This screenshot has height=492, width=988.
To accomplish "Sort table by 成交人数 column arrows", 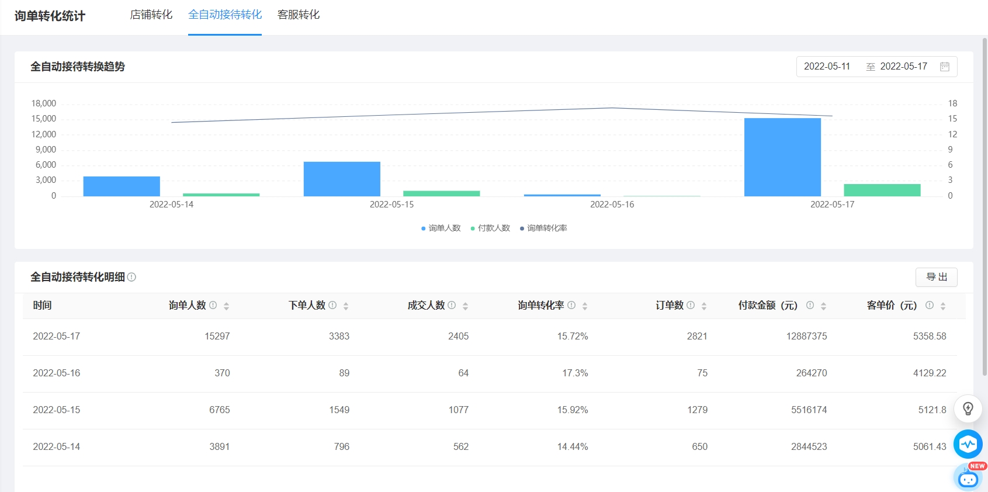I will pyautogui.click(x=465, y=306).
